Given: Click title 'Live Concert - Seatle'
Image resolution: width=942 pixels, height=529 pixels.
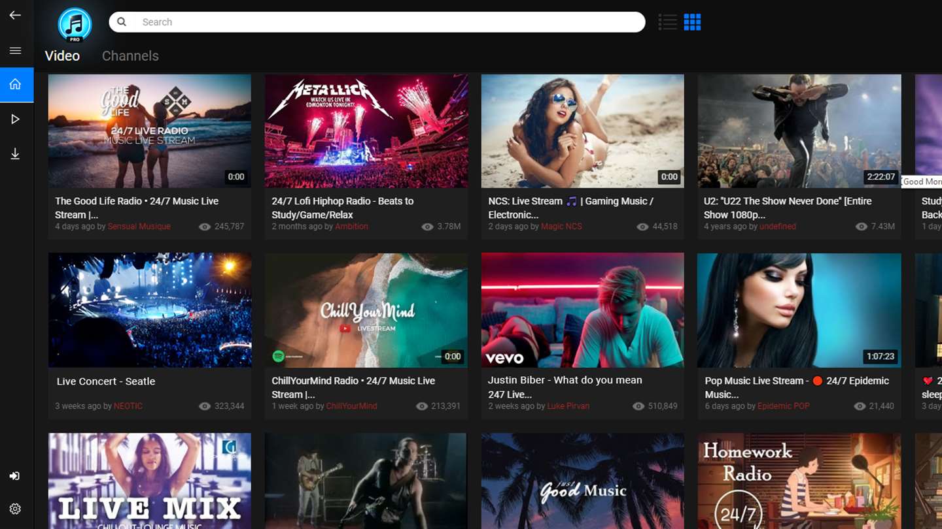Looking at the screenshot, I should (106, 381).
